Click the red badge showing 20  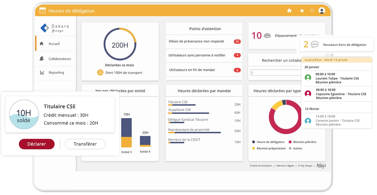tap(237, 42)
